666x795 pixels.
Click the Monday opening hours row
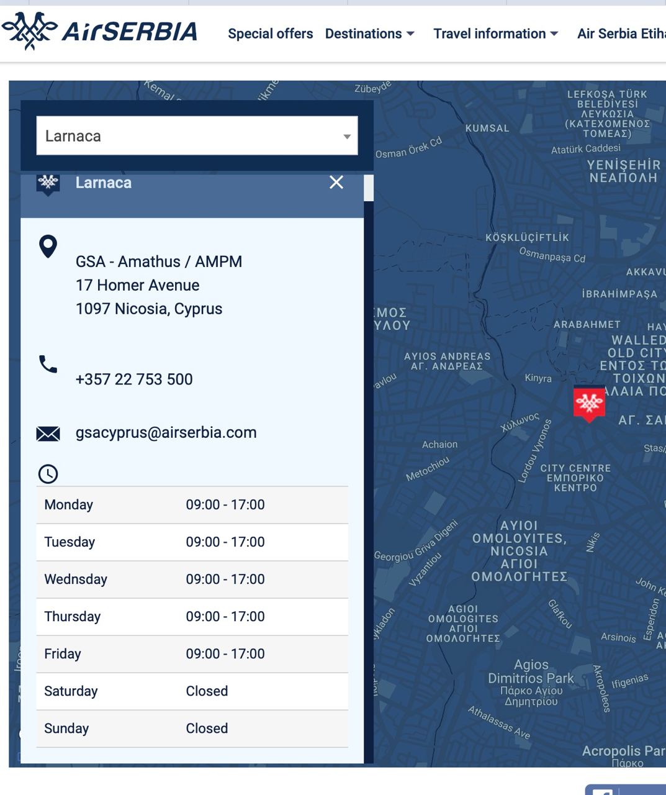[192, 505]
